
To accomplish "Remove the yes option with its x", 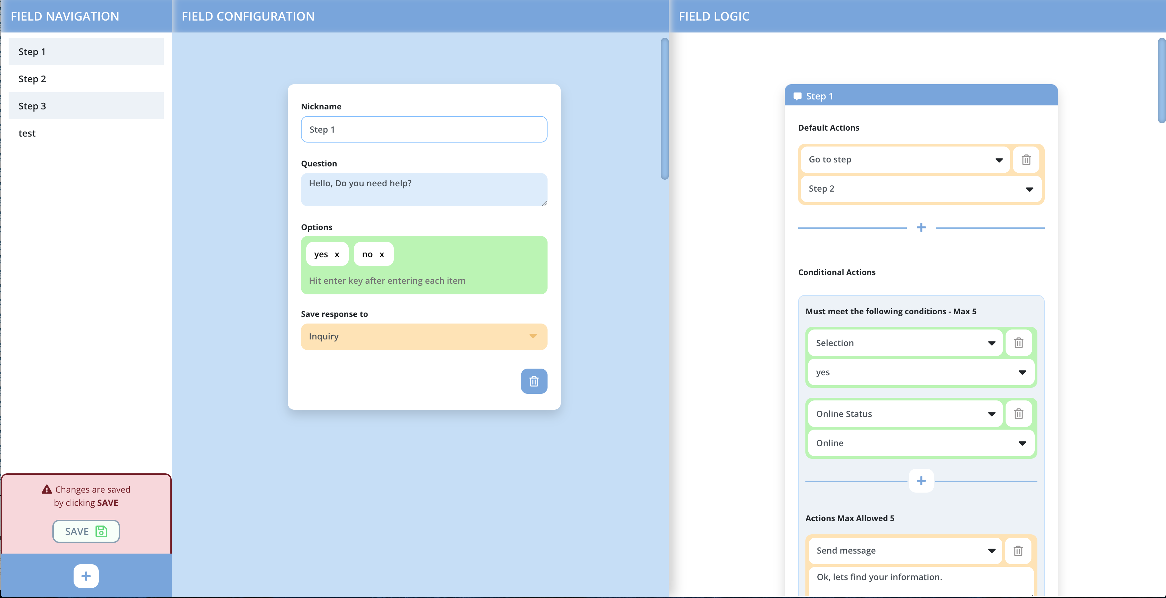I will click(x=337, y=254).
